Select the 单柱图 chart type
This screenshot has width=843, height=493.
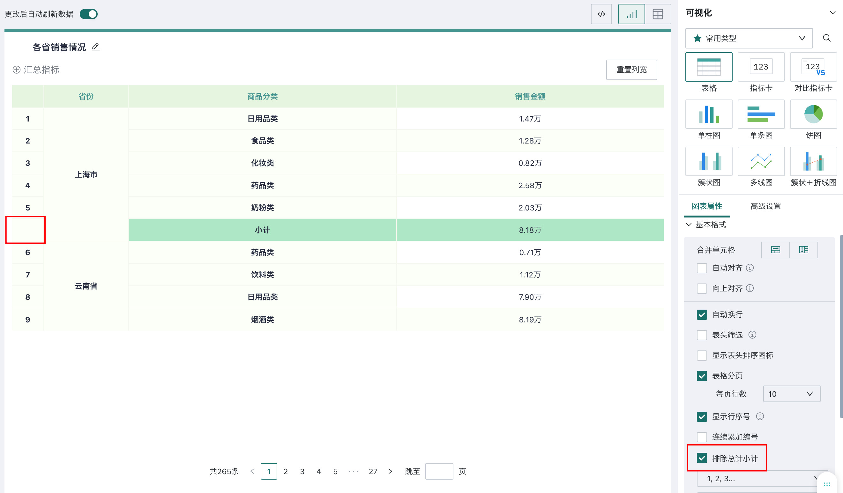tap(709, 114)
